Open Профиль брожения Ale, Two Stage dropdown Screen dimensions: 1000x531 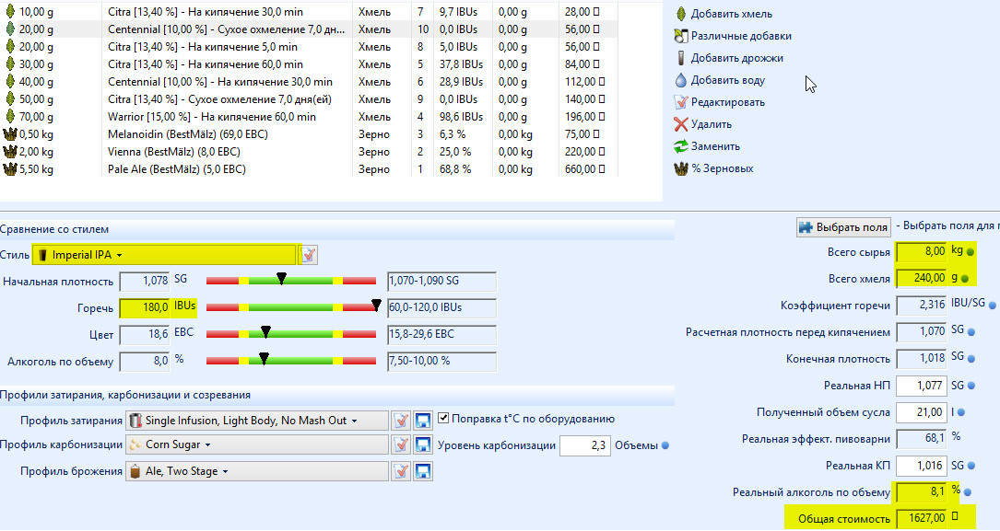pos(256,471)
